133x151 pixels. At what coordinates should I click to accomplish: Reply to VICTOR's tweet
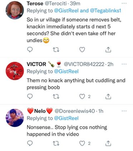[30, 96]
